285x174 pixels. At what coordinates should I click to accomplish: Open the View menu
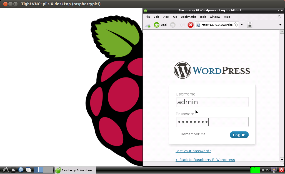(166, 17)
